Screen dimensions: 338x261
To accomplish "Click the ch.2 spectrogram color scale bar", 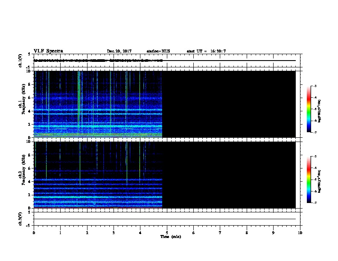I will point(309,180).
